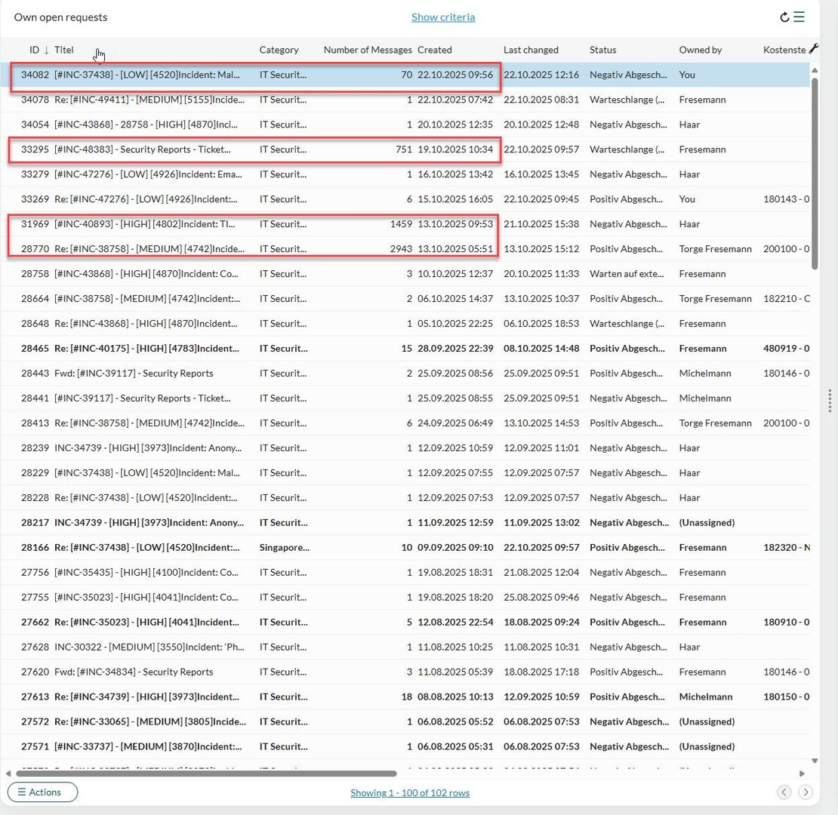Open the hamburger list menu icon
838x815 pixels.
[799, 17]
